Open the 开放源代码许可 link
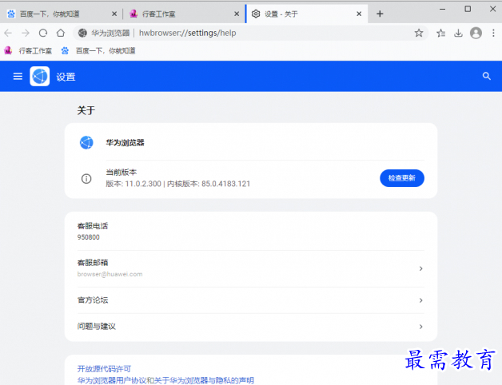Viewport: 502px width, 385px height. tap(104, 369)
